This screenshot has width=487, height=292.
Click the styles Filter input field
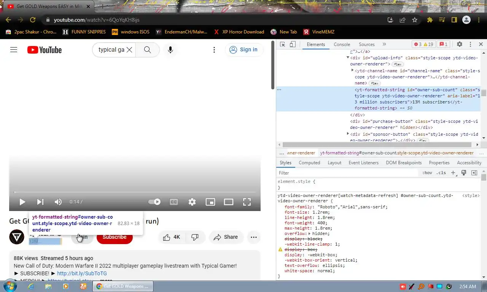pos(348,173)
